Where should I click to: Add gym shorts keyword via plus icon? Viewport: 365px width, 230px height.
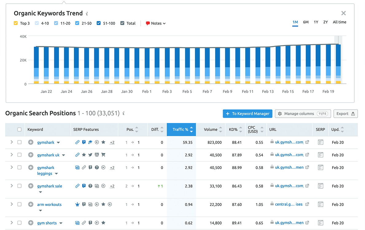tap(31, 223)
